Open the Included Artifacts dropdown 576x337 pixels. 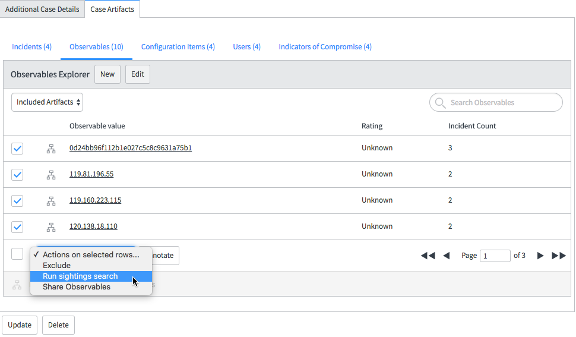pos(47,102)
